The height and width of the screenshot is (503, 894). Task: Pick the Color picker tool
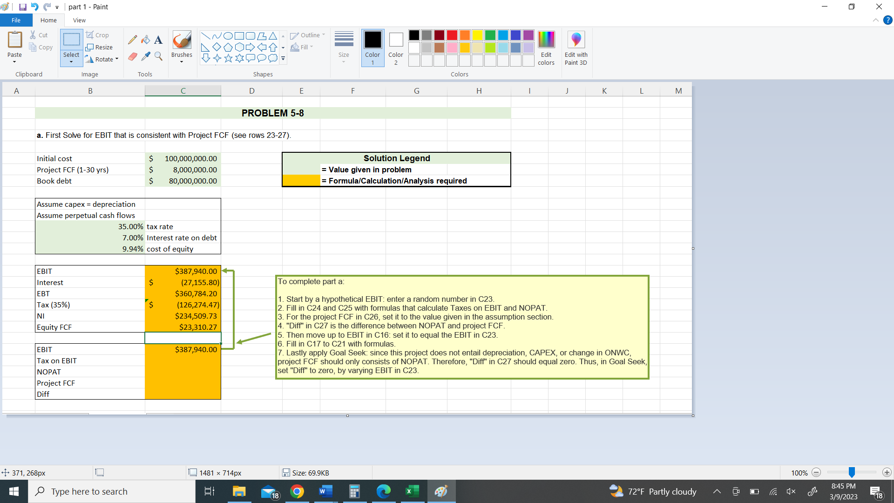coord(145,56)
